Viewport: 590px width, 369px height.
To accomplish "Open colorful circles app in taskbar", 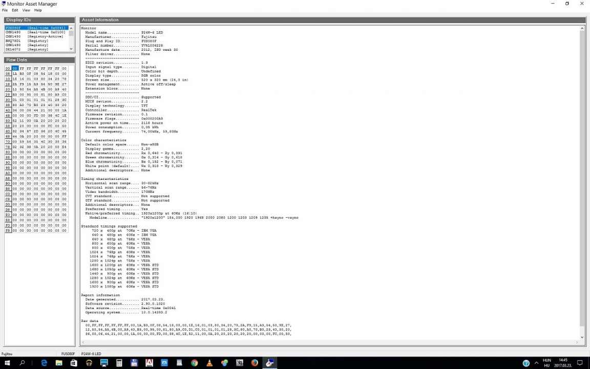I will tap(225, 363).
